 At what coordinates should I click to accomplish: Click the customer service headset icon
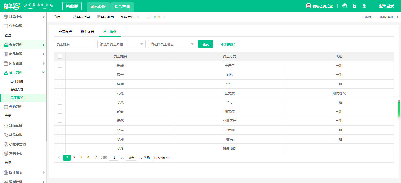[x=345, y=6]
